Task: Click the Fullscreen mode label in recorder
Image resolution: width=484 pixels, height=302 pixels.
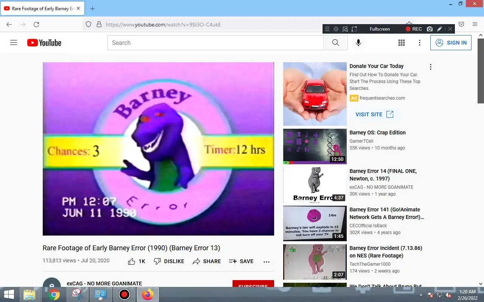Action: pyautogui.click(x=380, y=29)
